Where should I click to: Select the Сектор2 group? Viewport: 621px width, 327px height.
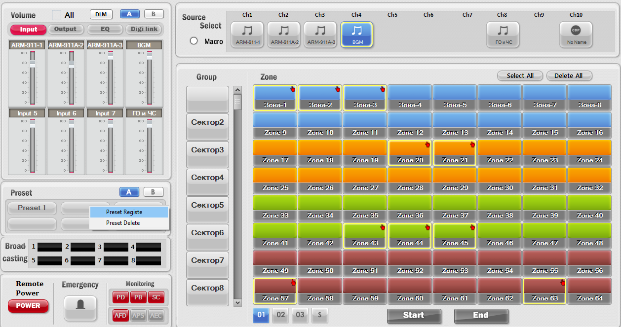click(207, 127)
